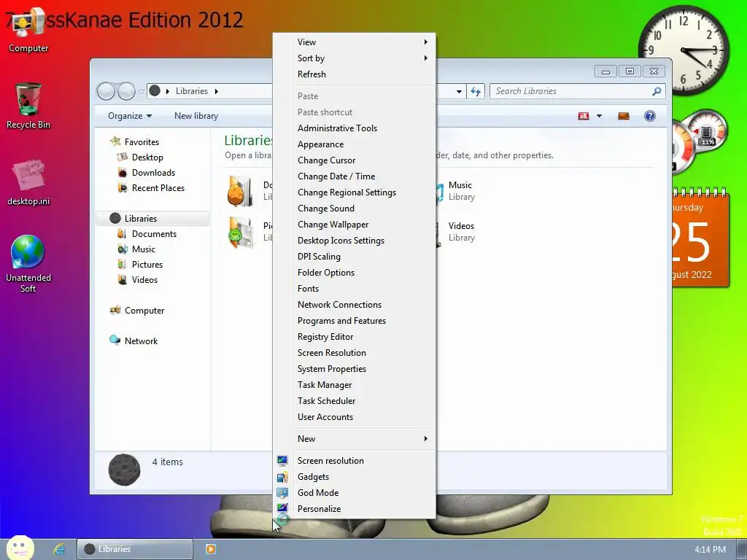Choose DPI Scaling menu entry
Screen dimensions: 747x560
(354, 256)
